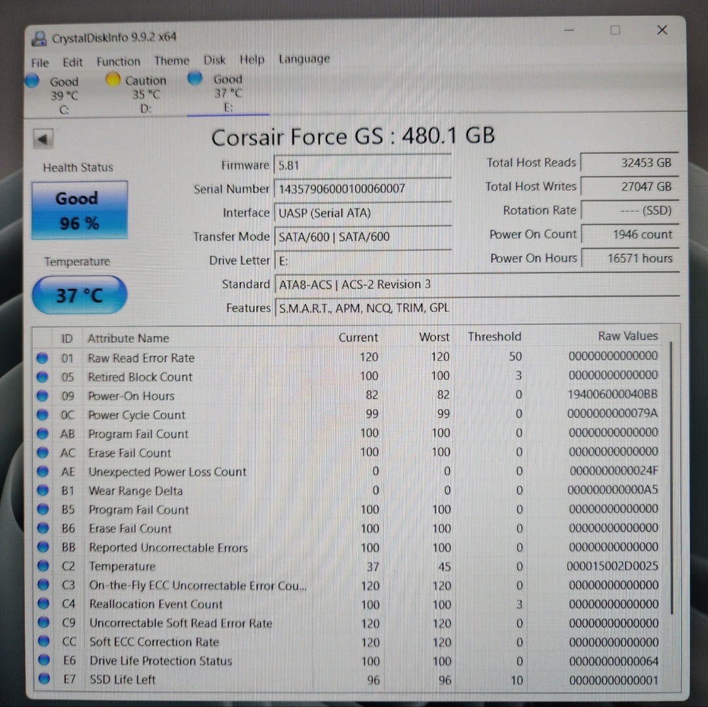Screen dimensions: 708x707
Task: Click the Attribute Name column header
Action: [x=128, y=338]
